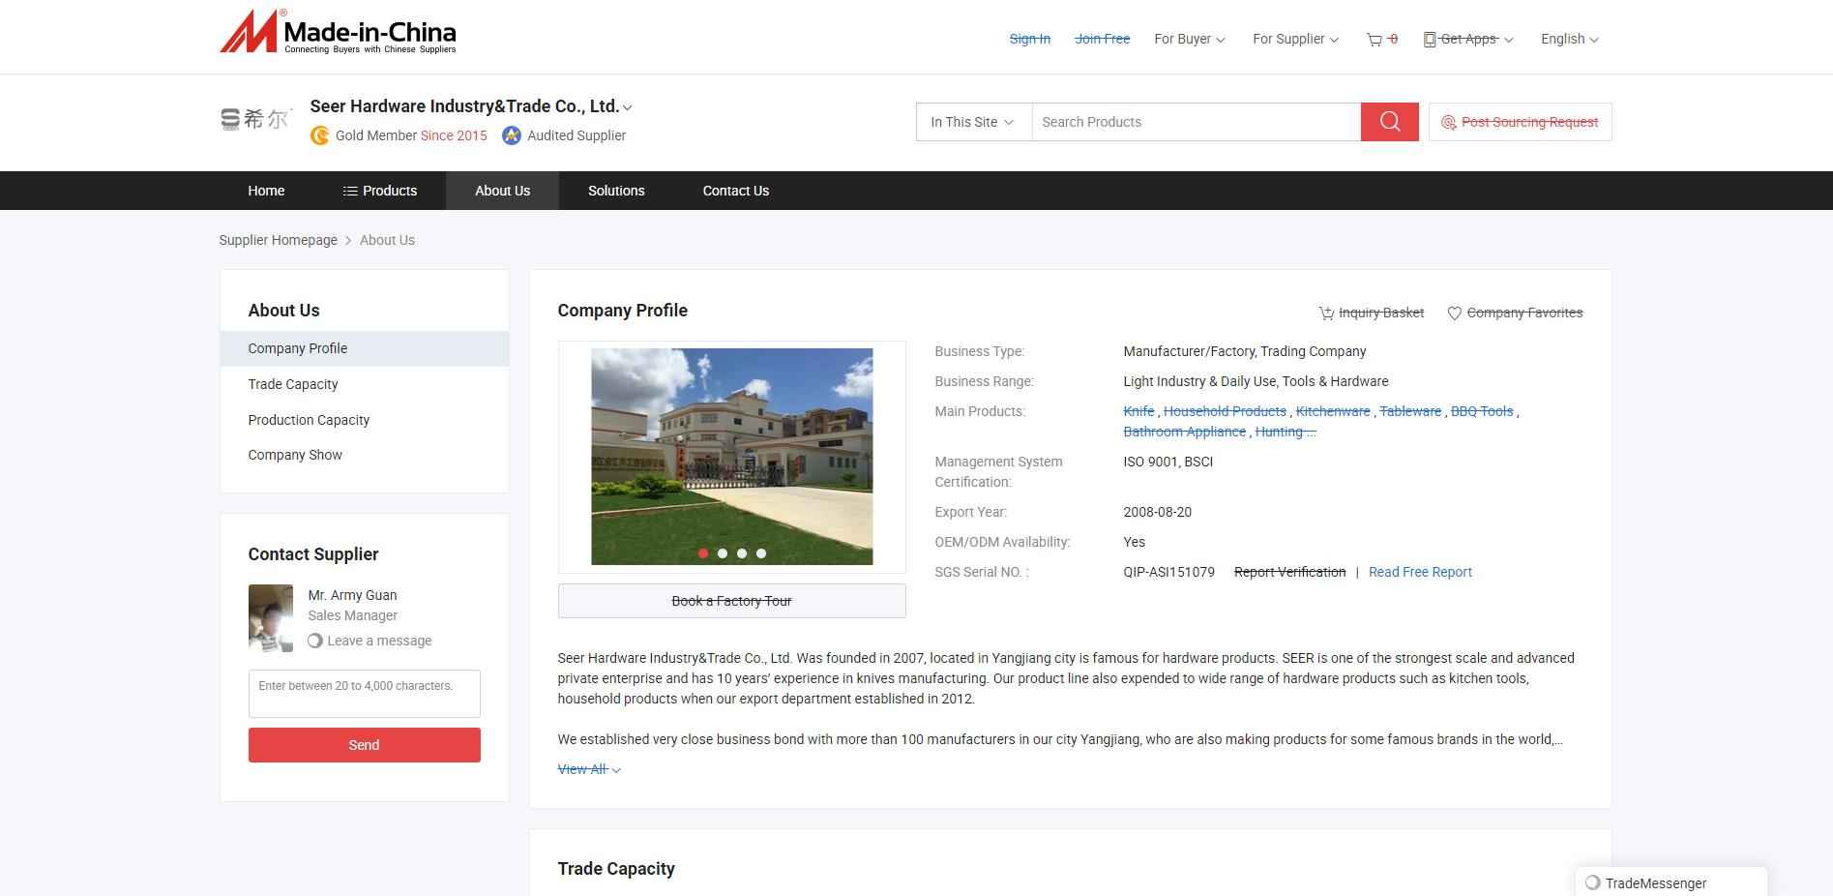Click the red Send button
The width and height of the screenshot is (1833, 896).
(x=364, y=745)
